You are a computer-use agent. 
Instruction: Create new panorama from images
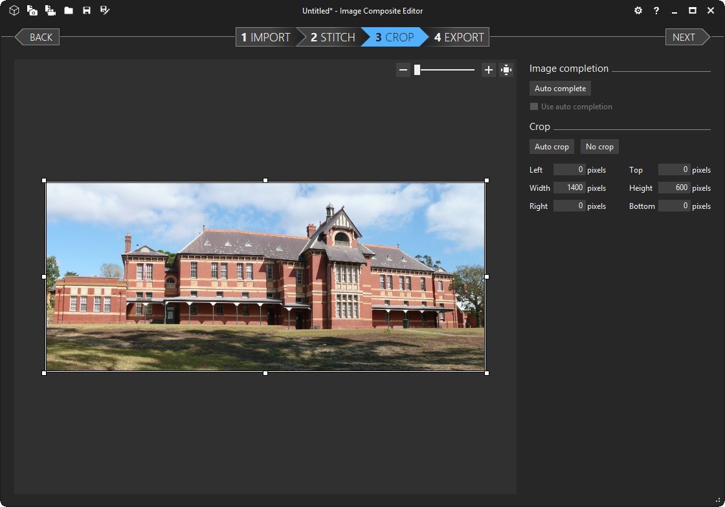pos(32,10)
